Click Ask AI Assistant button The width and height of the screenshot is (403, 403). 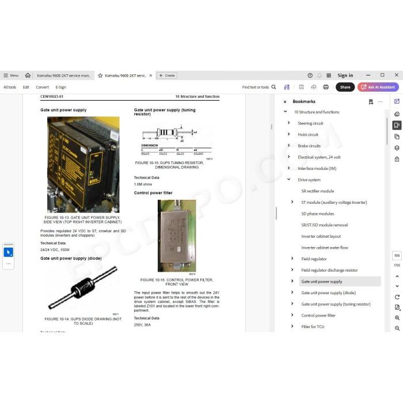pos(378,87)
